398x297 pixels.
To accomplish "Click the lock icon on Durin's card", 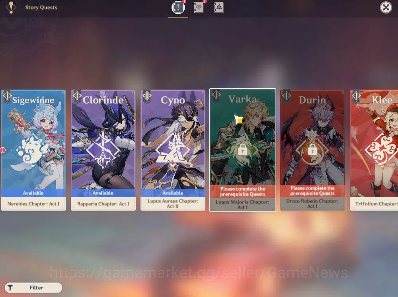I will (312, 149).
